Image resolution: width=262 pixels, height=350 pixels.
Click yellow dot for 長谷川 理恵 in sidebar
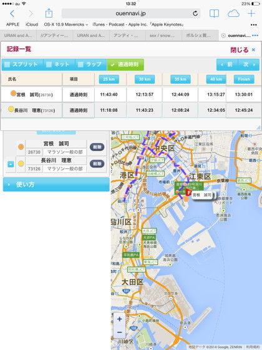[21, 164]
